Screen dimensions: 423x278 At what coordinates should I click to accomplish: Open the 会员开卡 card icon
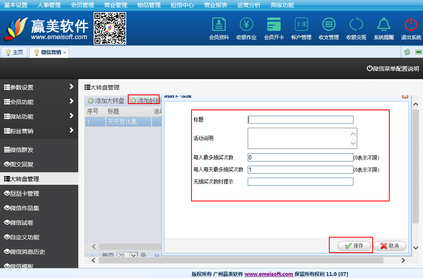pyautogui.click(x=274, y=25)
